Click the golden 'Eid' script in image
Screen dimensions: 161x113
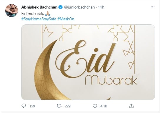click(x=85, y=59)
